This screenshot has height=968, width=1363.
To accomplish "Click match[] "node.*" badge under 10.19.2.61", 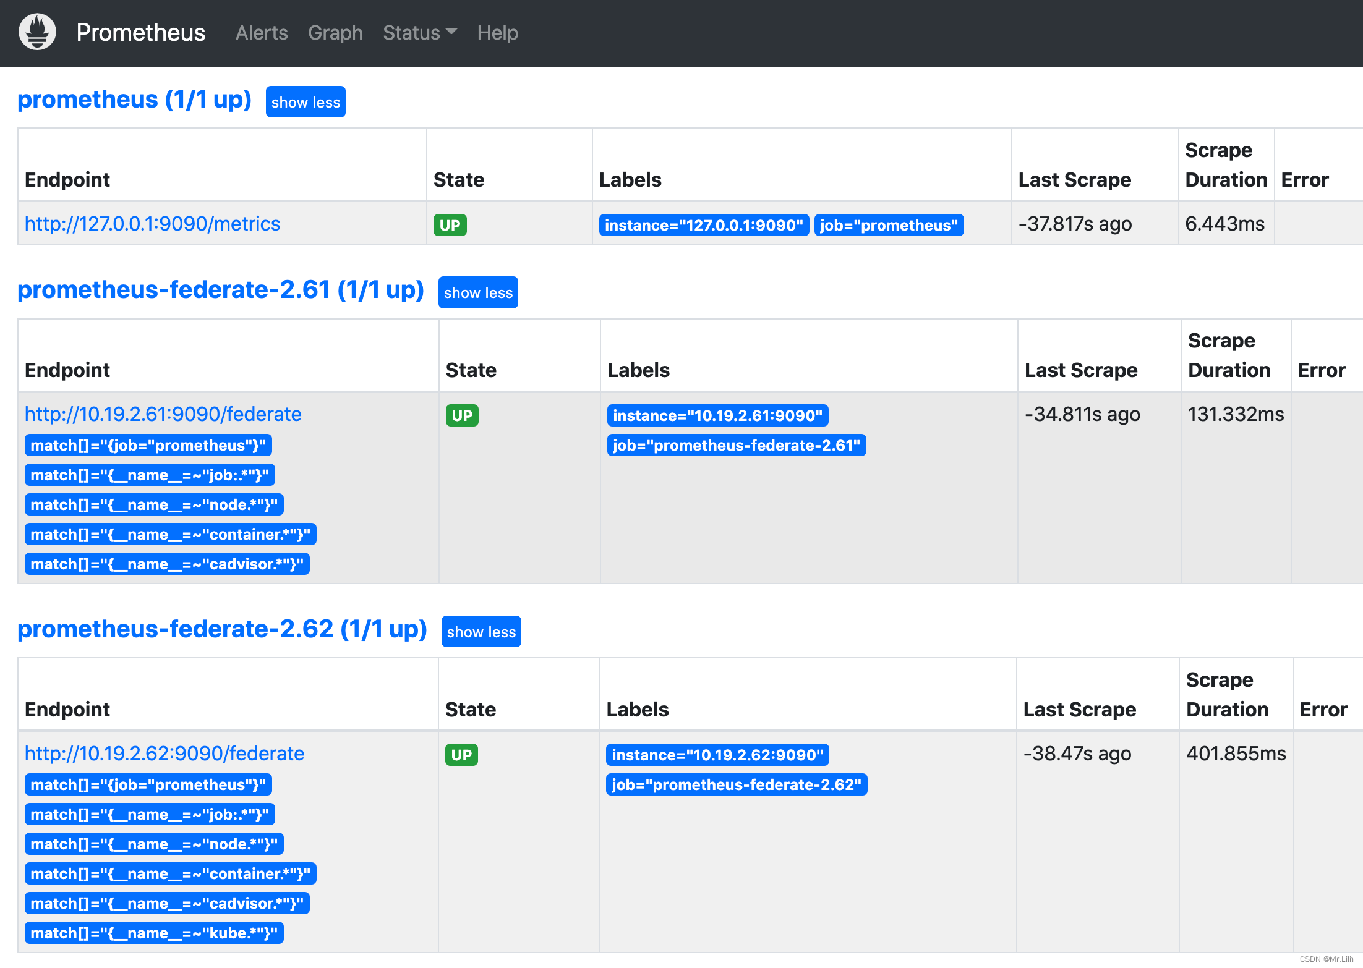I will tap(154, 504).
